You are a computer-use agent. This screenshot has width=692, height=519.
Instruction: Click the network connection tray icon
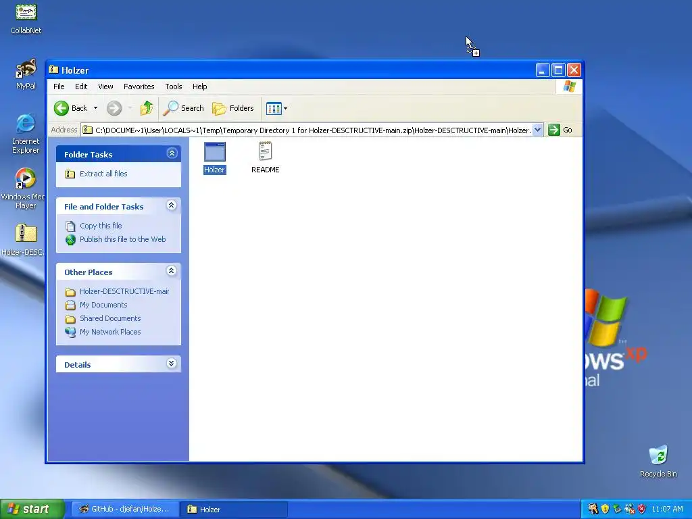(630, 510)
